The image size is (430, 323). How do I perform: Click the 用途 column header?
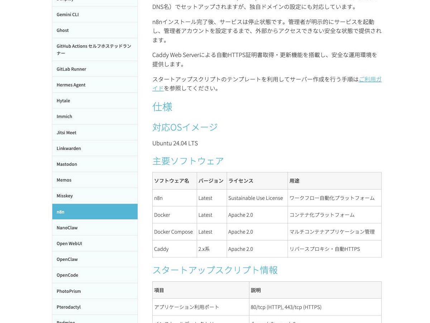click(x=334, y=181)
